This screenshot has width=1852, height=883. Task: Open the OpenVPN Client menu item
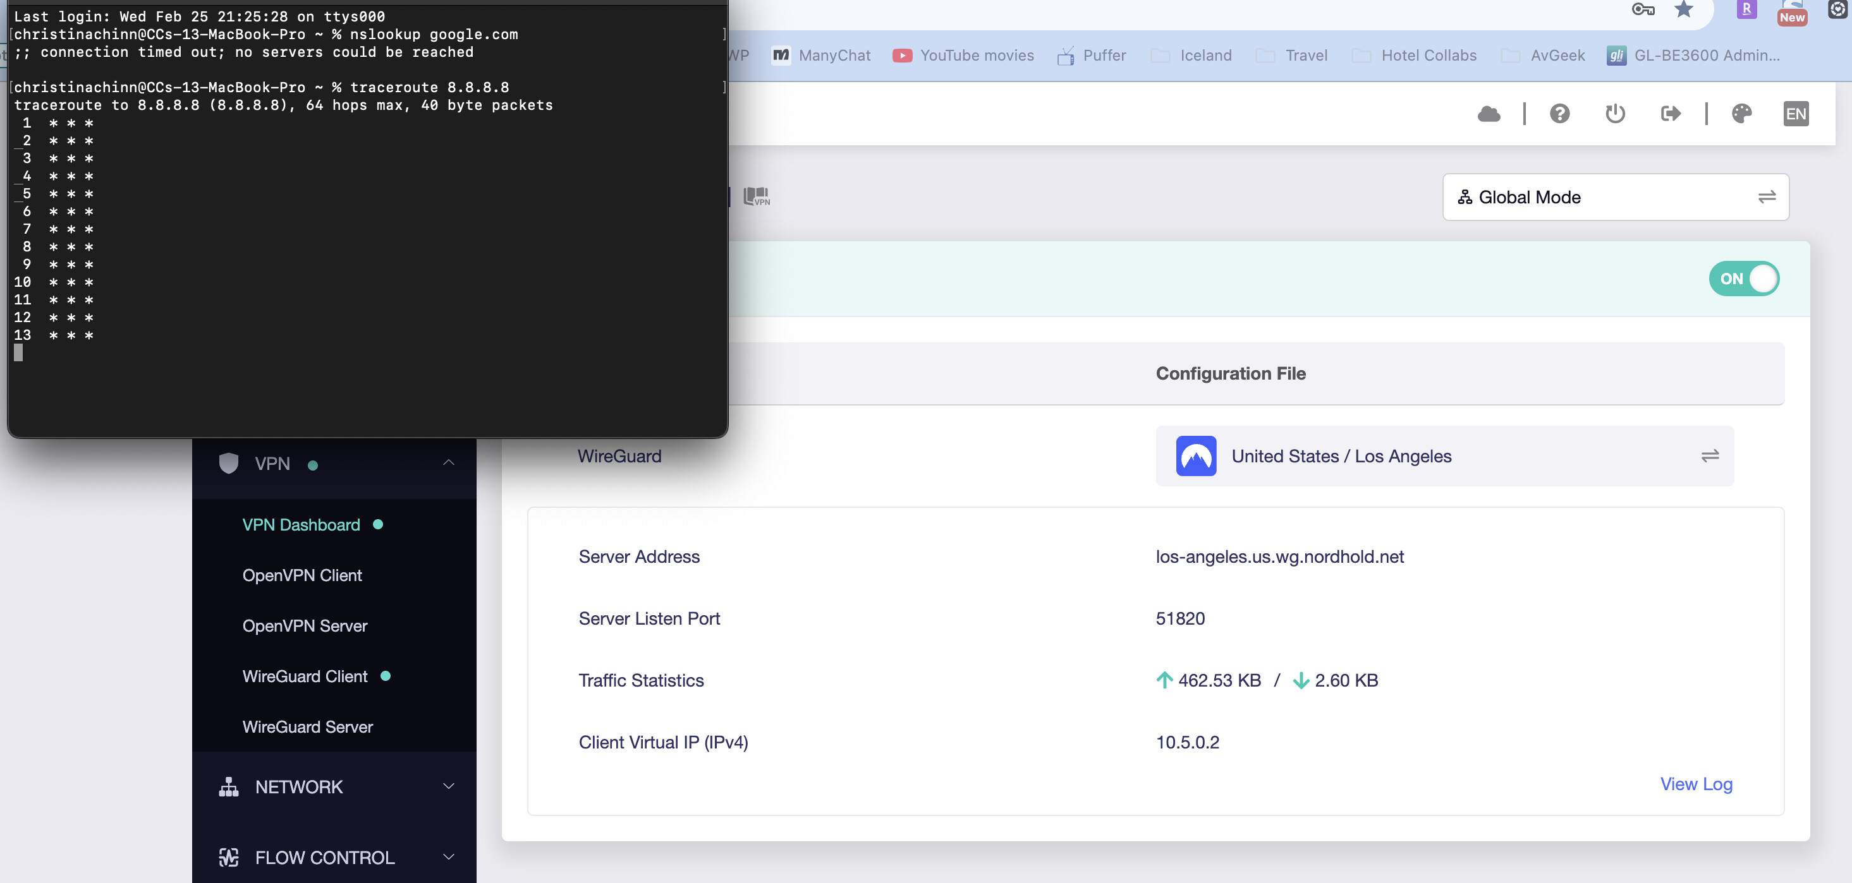coord(302,575)
